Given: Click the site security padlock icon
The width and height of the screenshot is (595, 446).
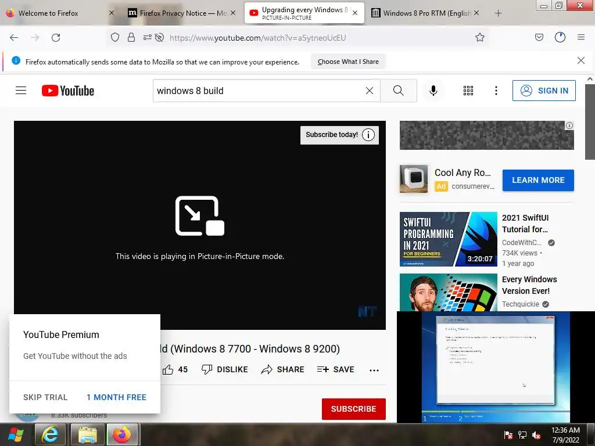Looking at the screenshot, I should coord(131,37).
